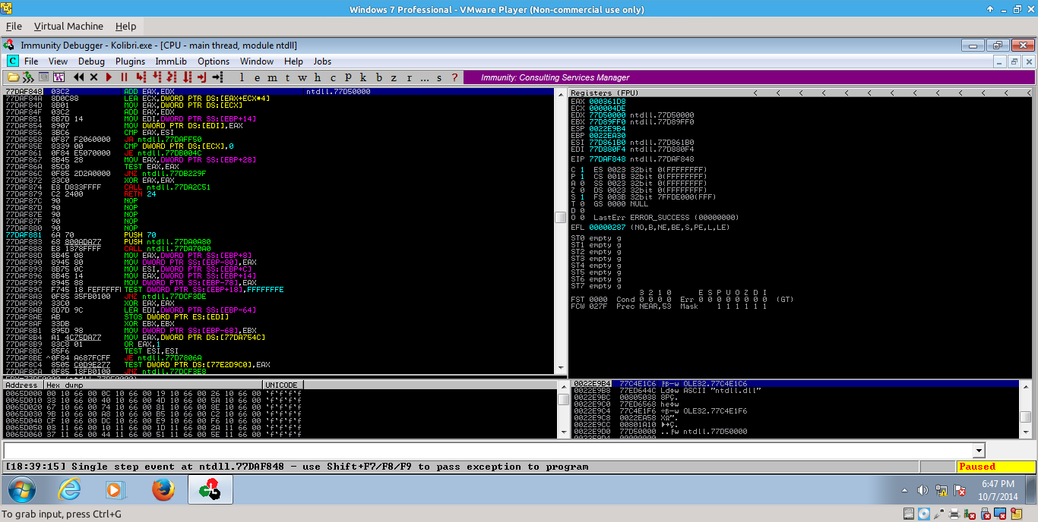The width and height of the screenshot is (1038, 522).
Task: Open References window with 'r' button
Action: pos(409,77)
